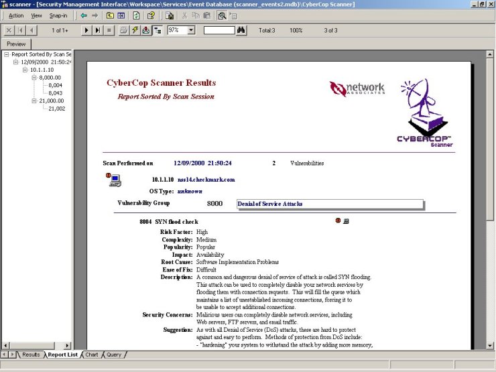This screenshot has height=372, width=496.
Task: Click the report vertical scrollbar thumb
Action: pos(490,139)
